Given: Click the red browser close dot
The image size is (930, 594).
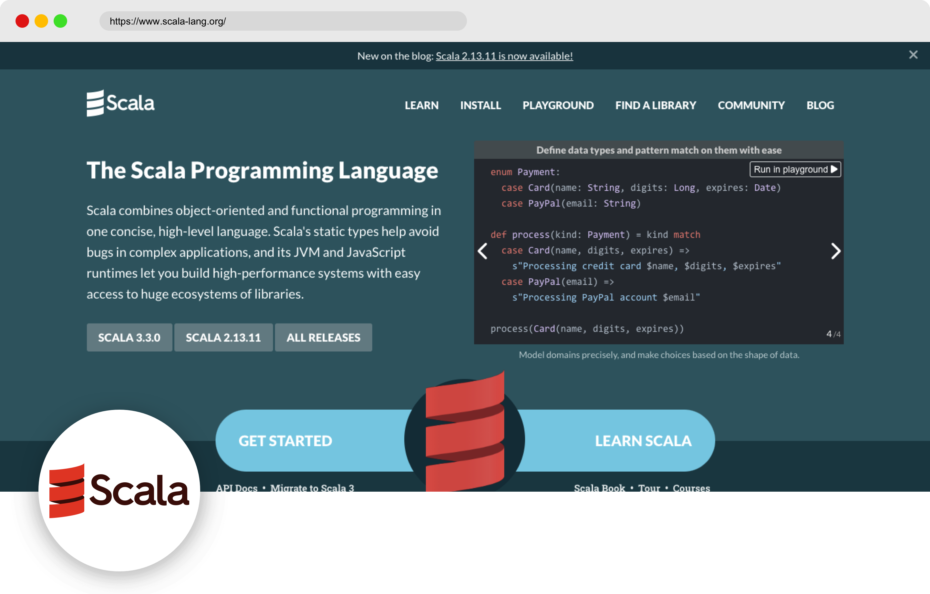Looking at the screenshot, I should coord(22,21).
